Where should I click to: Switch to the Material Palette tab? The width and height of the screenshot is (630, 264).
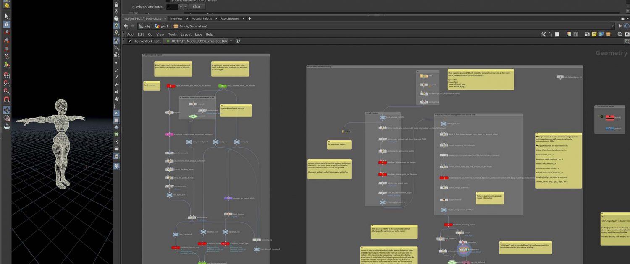(202, 18)
